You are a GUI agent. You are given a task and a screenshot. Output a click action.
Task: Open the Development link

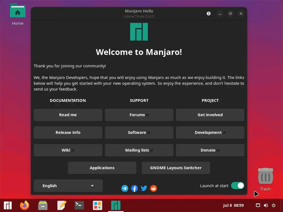pyautogui.click(x=210, y=132)
